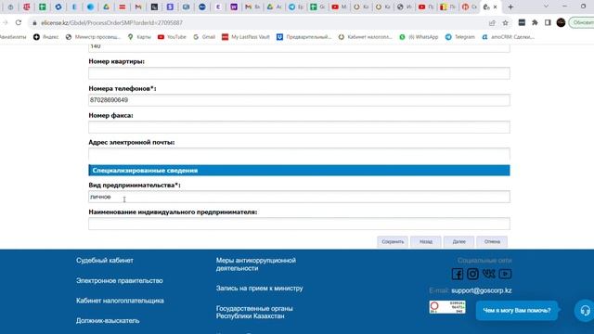The width and height of the screenshot is (594, 334).
Task: Open the My LastPass Vault bookmark
Action: 245,37
